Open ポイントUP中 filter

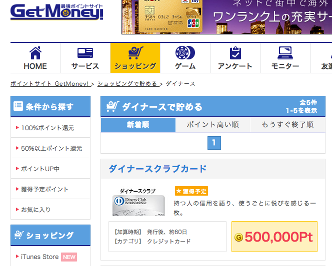50,169
